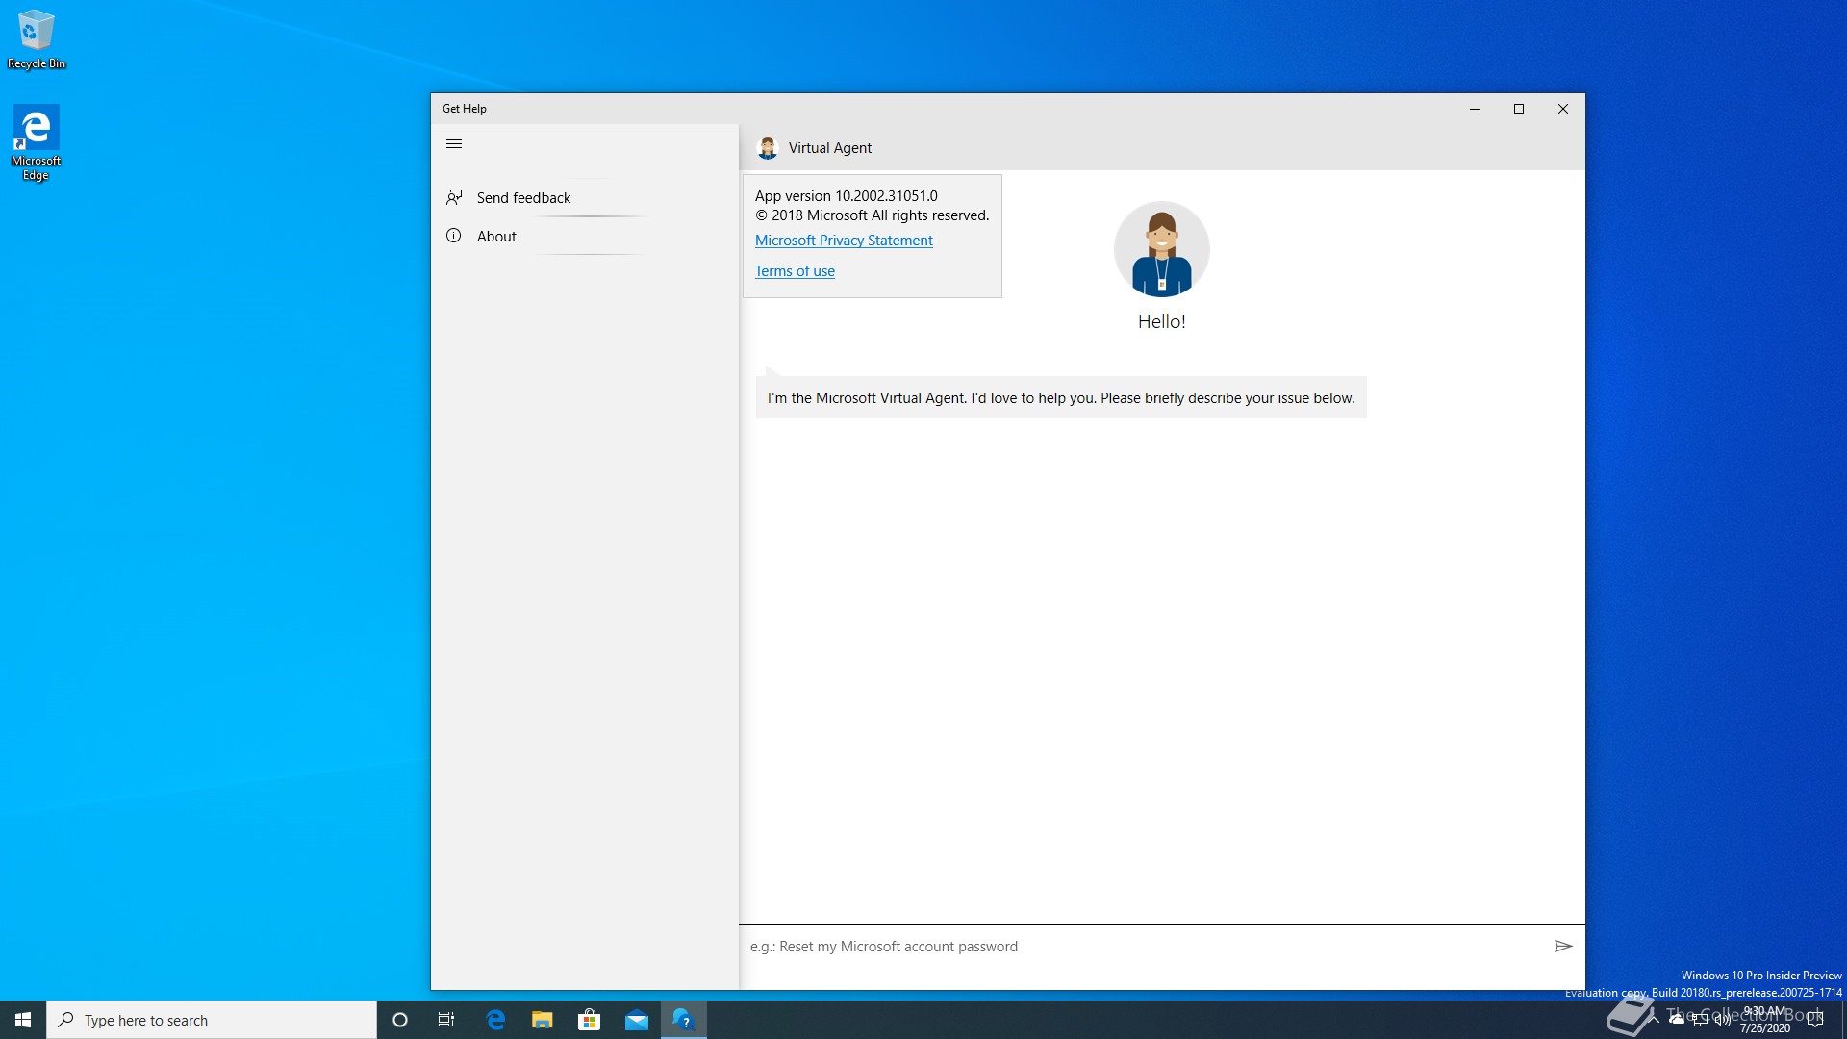
Task: Open the Mail app on taskbar
Action: [637, 1020]
